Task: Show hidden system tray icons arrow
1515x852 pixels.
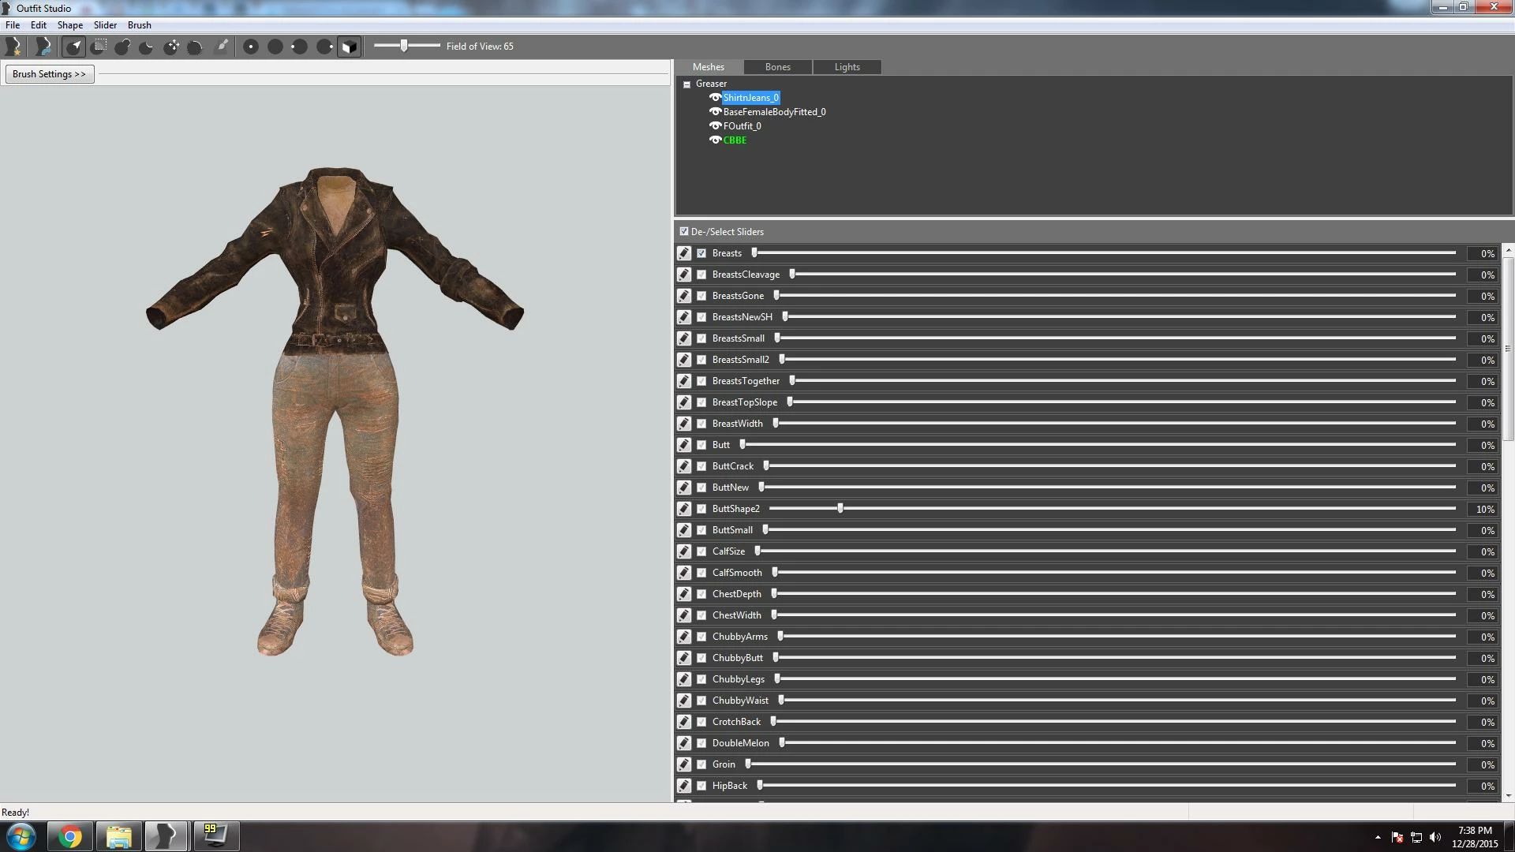Action: tap(1378, 837)
